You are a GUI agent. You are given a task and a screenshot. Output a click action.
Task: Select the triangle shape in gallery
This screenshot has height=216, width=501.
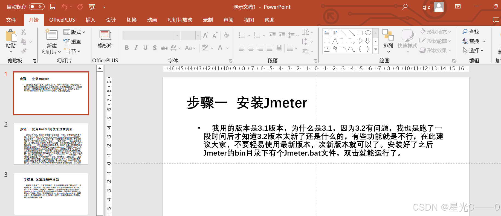coord(335,41)
